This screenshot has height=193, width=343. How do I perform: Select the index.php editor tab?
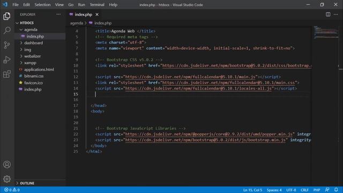pos(84,14)
